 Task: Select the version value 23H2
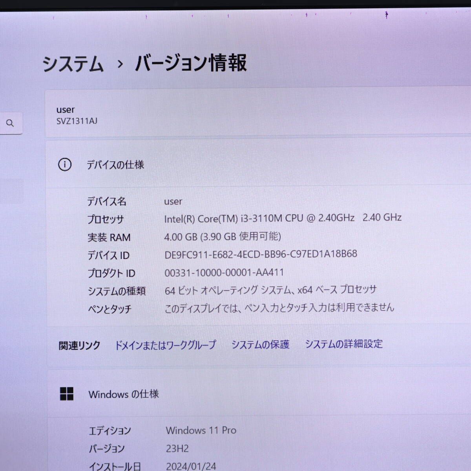(177, 448)
